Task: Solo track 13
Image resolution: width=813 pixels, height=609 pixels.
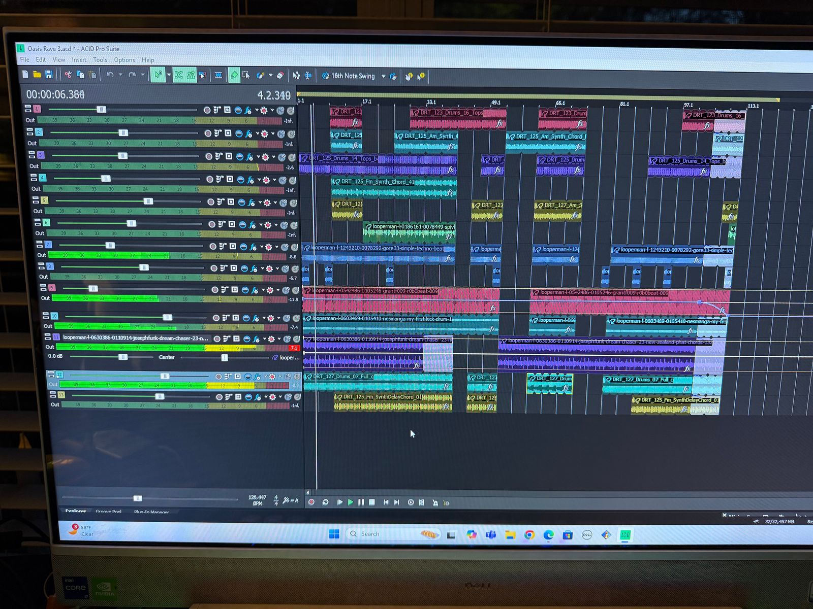Action: 297,397
